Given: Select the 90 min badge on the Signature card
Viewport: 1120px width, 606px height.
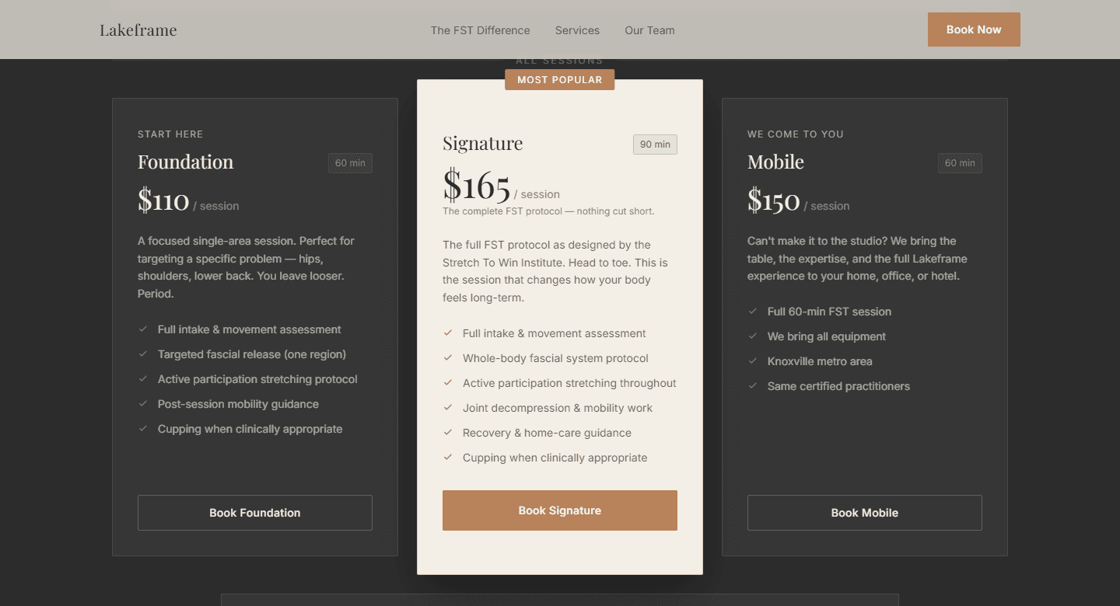Looking at the screenshot, I should pos(654,144).
